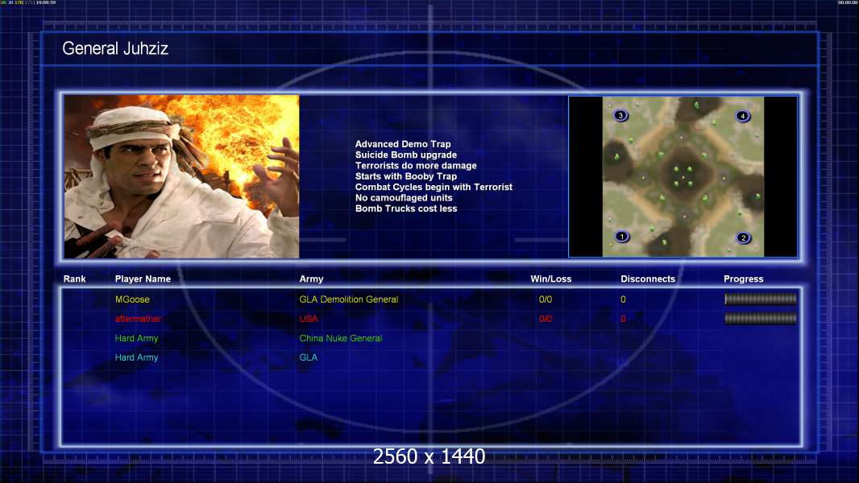
Task: Click China Nuke General army text
Action: point(340,338)
